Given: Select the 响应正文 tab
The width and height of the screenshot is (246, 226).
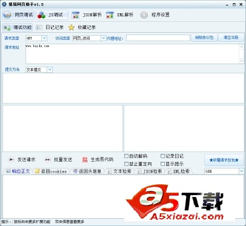Looking at the screenshot, I should pos(18,171).
